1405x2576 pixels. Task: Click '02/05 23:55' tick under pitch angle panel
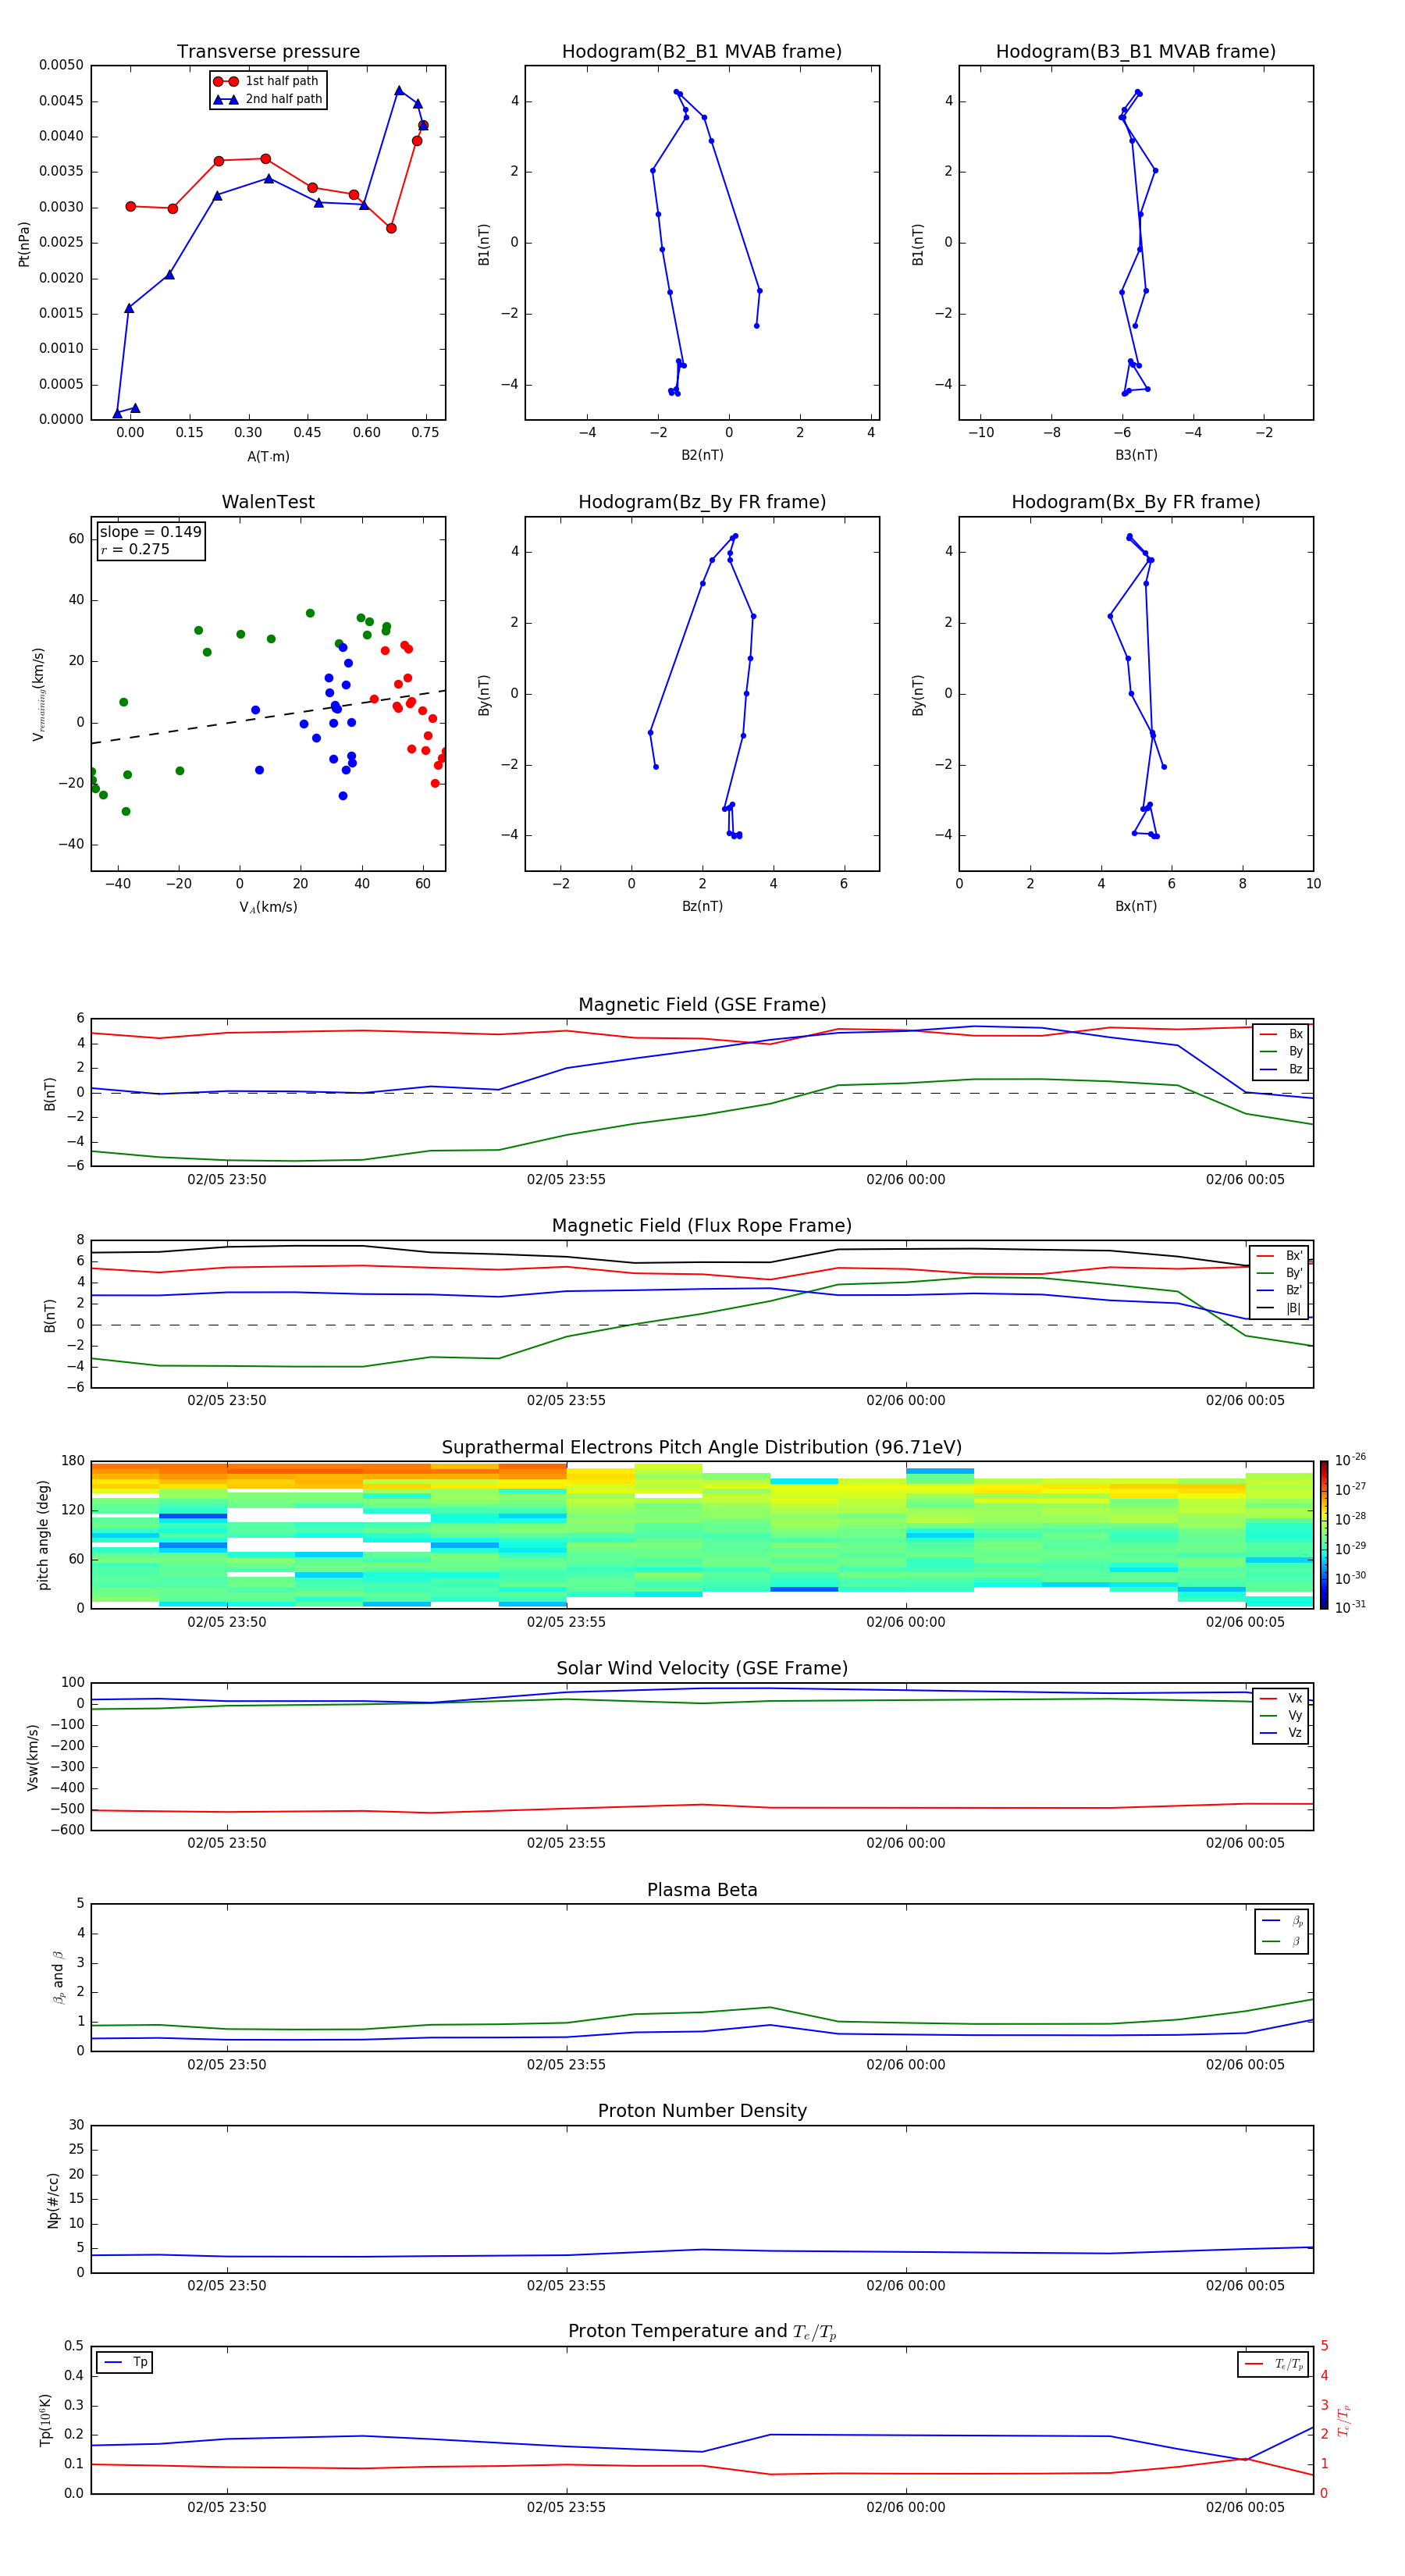566,1622
